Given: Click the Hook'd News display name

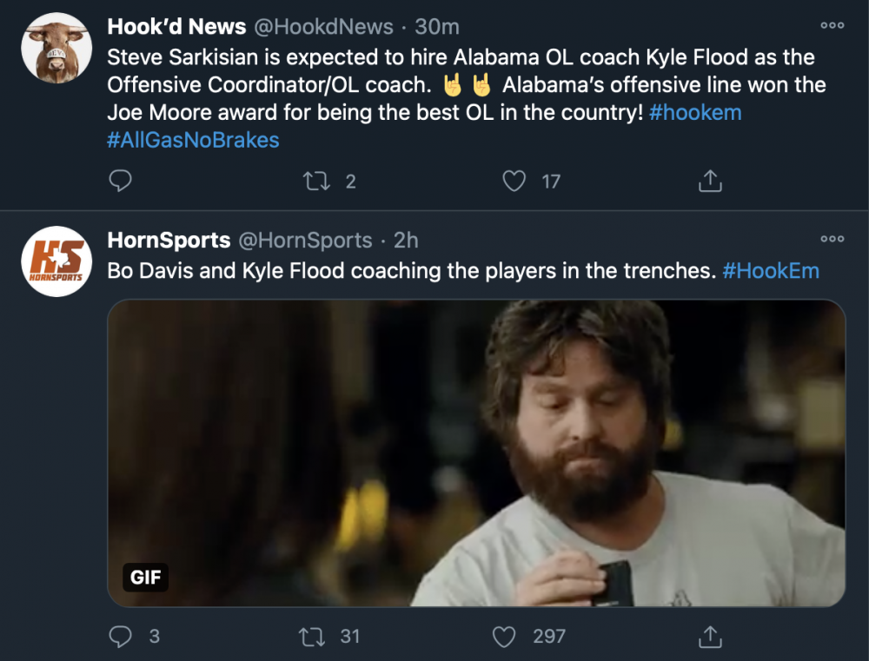Looking at the screenshot, I should tap(176, 27).
